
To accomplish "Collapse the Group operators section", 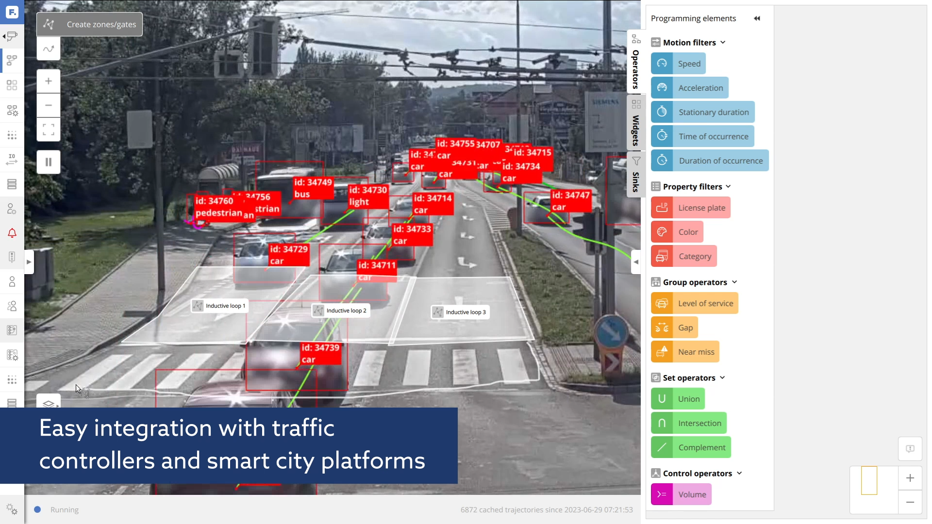I will (734, 281).
